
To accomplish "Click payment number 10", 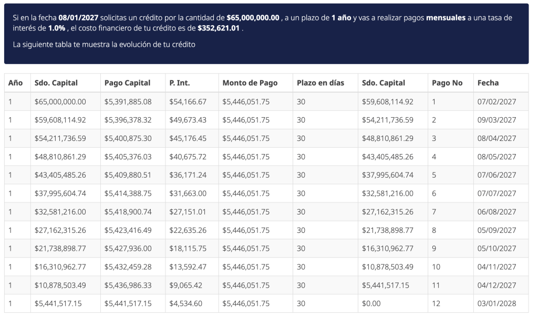I will [436, 267].
